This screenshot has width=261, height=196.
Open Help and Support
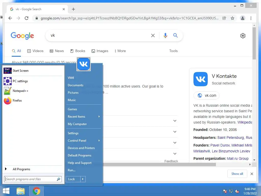84,163
